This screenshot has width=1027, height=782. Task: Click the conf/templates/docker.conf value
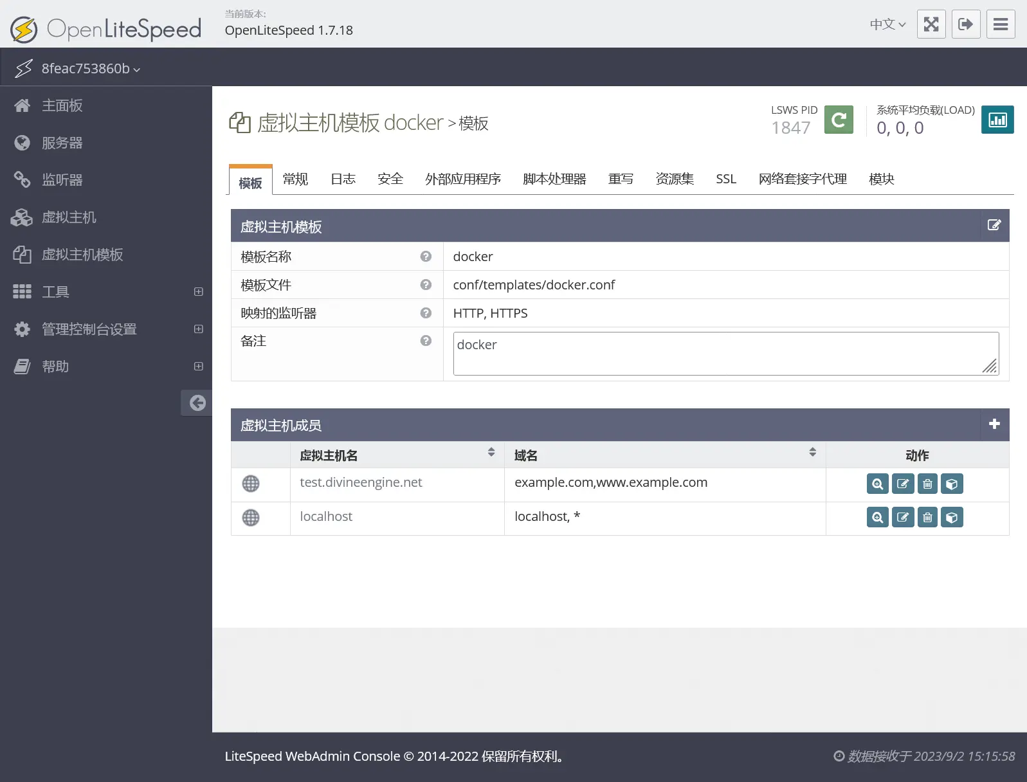point(534,285)
